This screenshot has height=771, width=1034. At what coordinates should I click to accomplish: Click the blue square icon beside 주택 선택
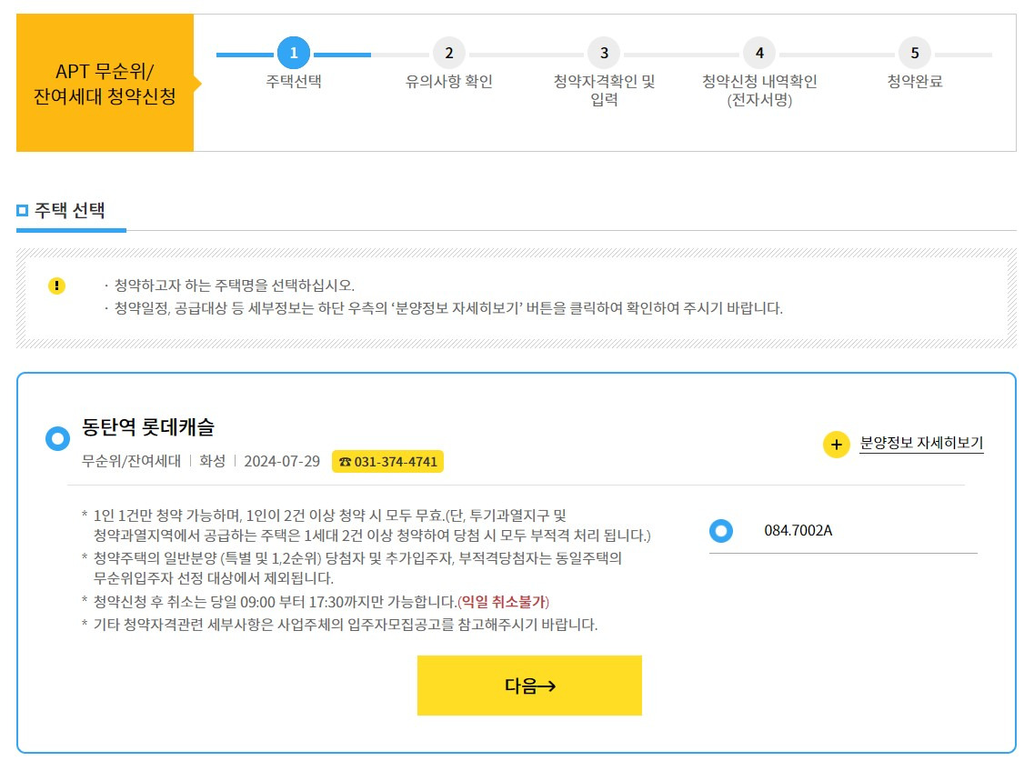tap(23, 210)
